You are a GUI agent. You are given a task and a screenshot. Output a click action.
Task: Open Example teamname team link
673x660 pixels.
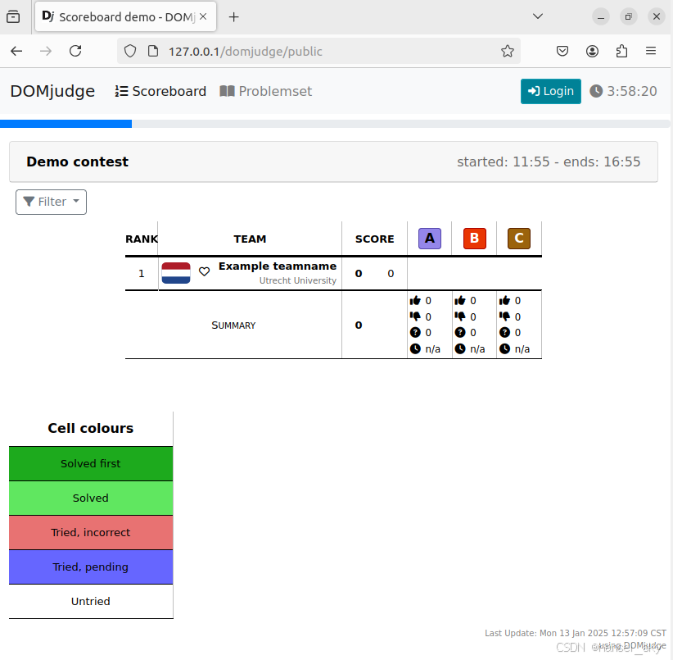pos(278,266)
